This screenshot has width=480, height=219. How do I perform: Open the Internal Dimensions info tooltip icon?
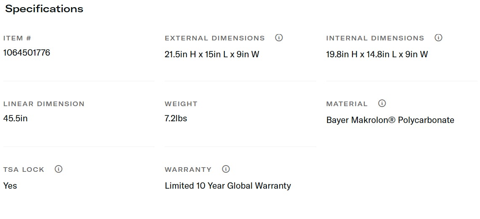click(438, 38)
